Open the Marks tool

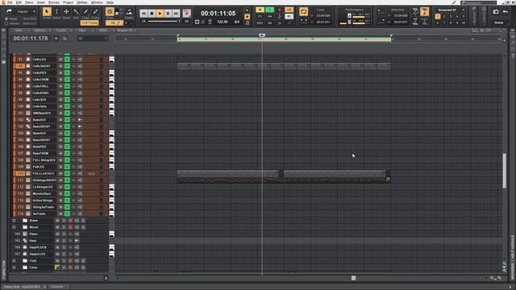click(129, 13)
